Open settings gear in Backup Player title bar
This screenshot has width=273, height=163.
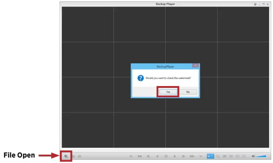pos(255,4)
